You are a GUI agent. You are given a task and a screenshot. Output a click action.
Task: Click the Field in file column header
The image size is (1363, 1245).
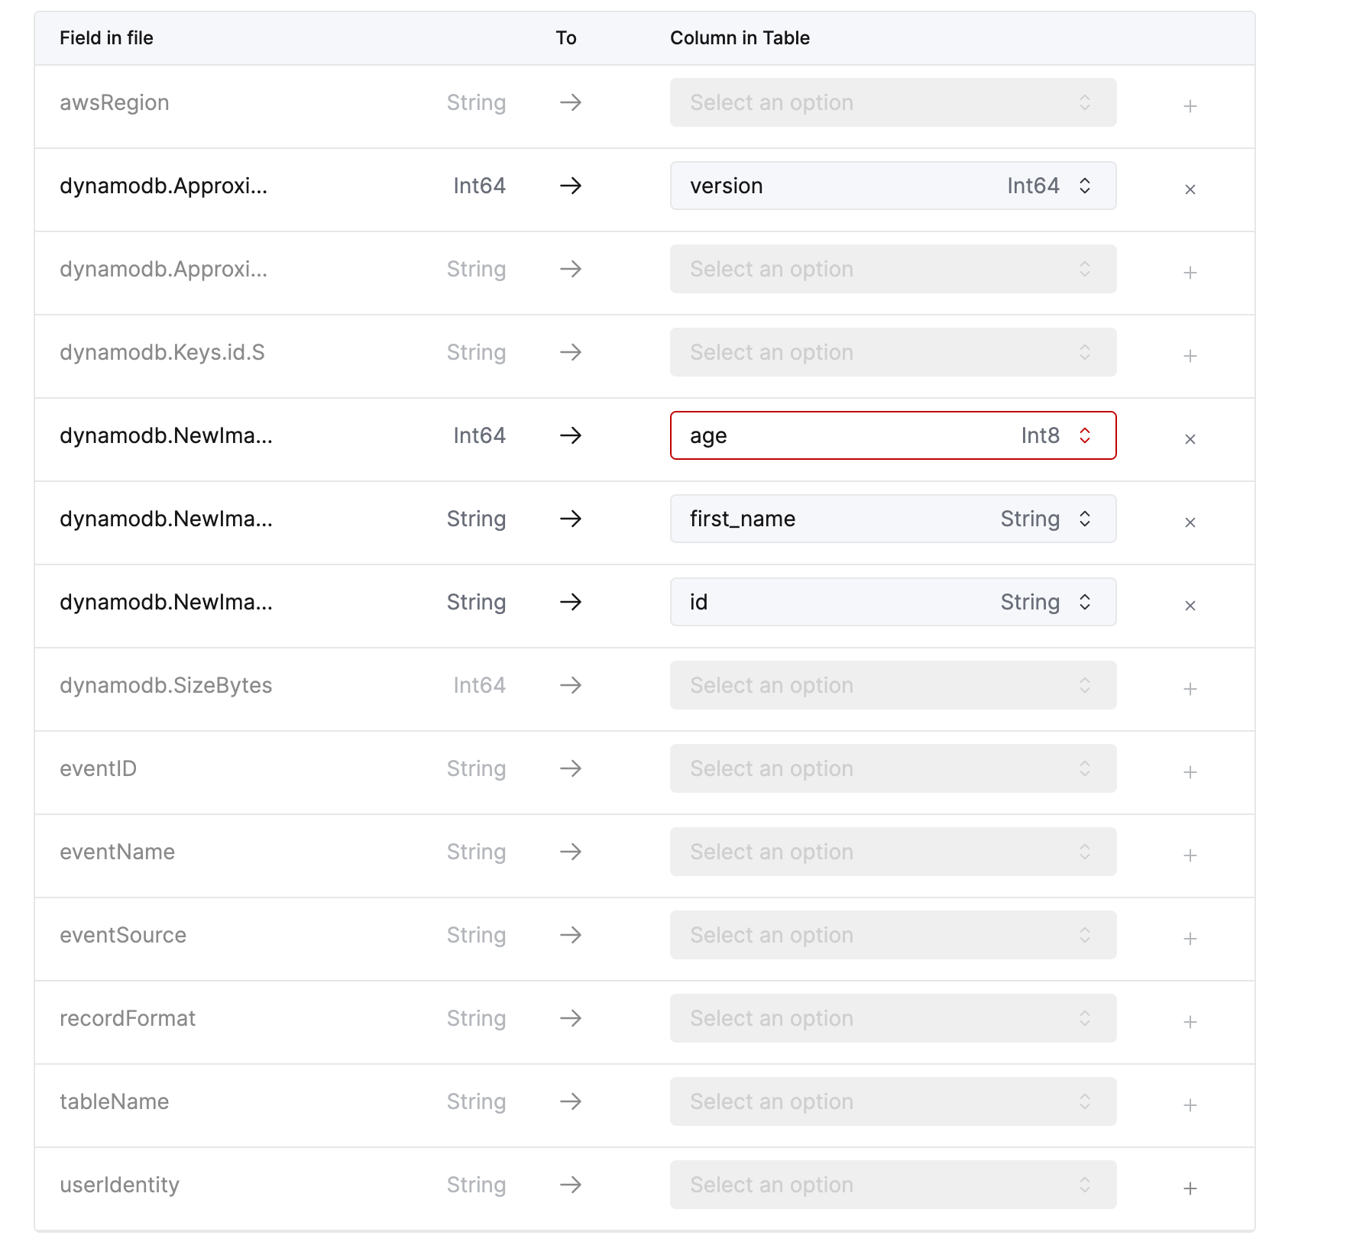click(107, 37)
